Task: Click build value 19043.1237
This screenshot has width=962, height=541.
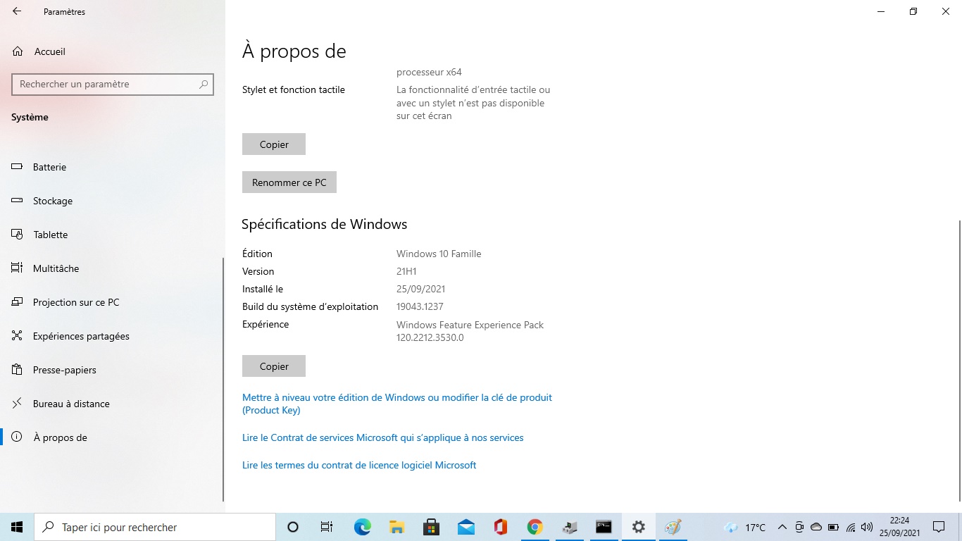Action: tap(420, 306)
